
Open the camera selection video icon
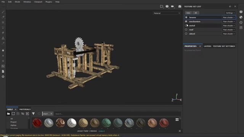pyautogui.click(x=173, y=6)
